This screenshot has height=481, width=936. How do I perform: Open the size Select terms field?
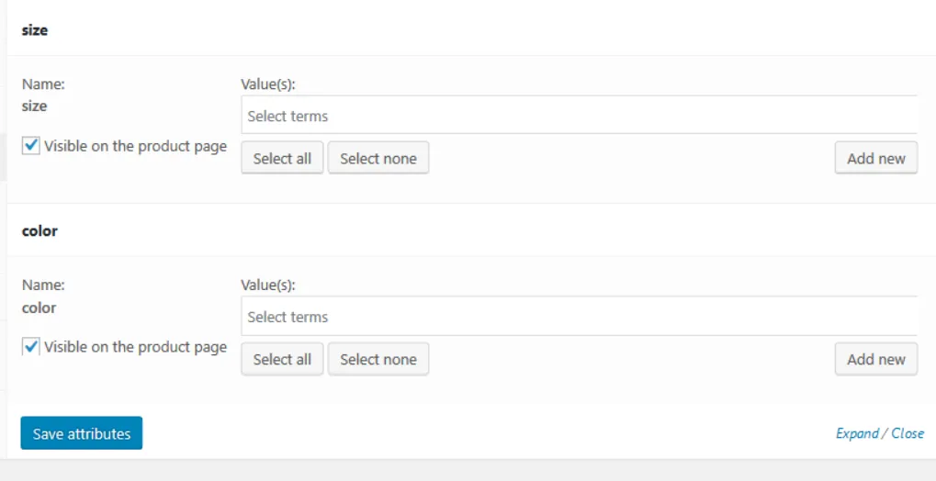coord(579,116)
